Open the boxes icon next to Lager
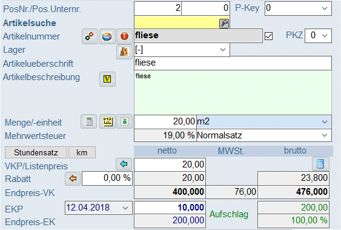Image resolution: width=341 pixels, height=230 pixels. (x=124, y=52)
